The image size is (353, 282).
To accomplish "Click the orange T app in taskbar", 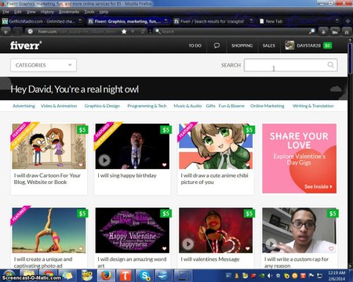I will point(125,276).
